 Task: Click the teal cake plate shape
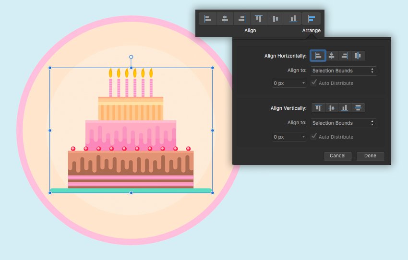131,190
